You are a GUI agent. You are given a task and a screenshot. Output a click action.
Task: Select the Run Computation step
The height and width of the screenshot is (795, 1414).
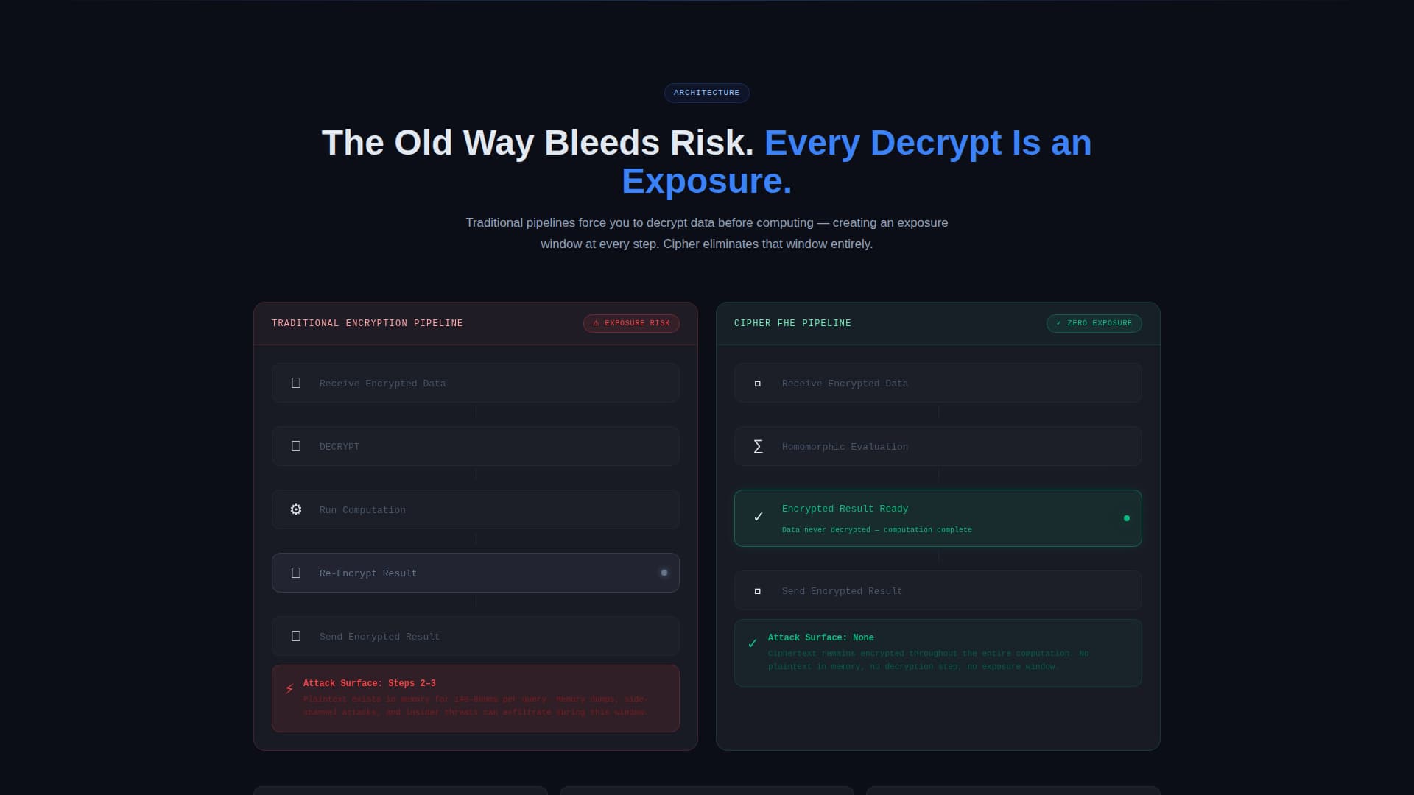point(475,509)
